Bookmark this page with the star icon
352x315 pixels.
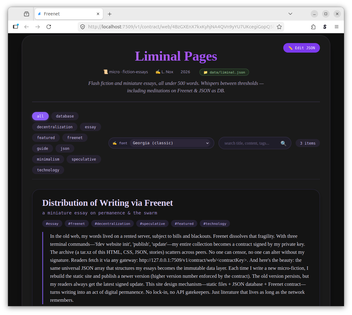tap(279, 27)
